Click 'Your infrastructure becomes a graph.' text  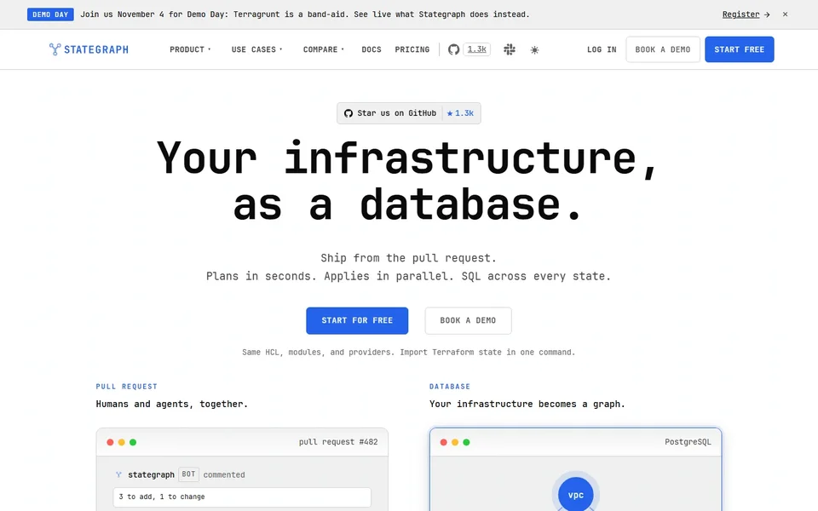point(527,404)
